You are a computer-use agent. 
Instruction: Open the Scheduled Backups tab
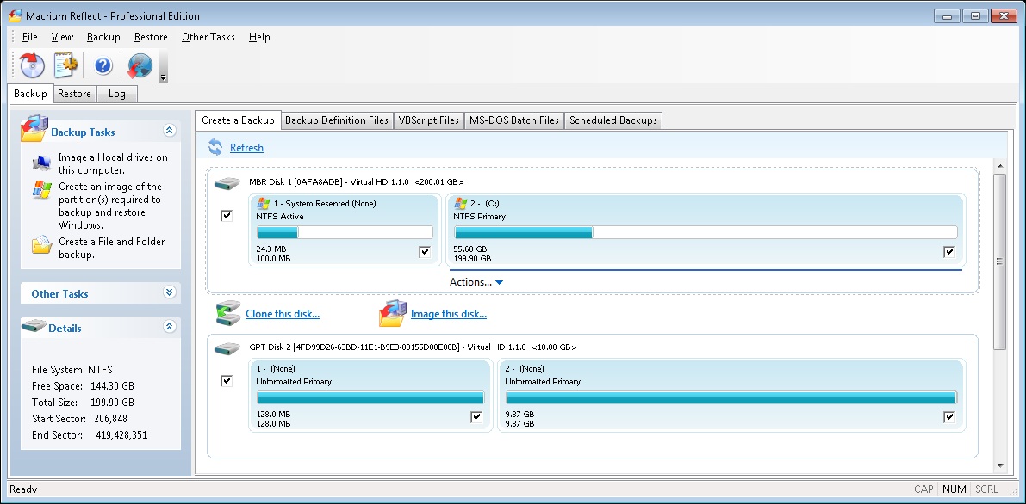tap(613, 120)
